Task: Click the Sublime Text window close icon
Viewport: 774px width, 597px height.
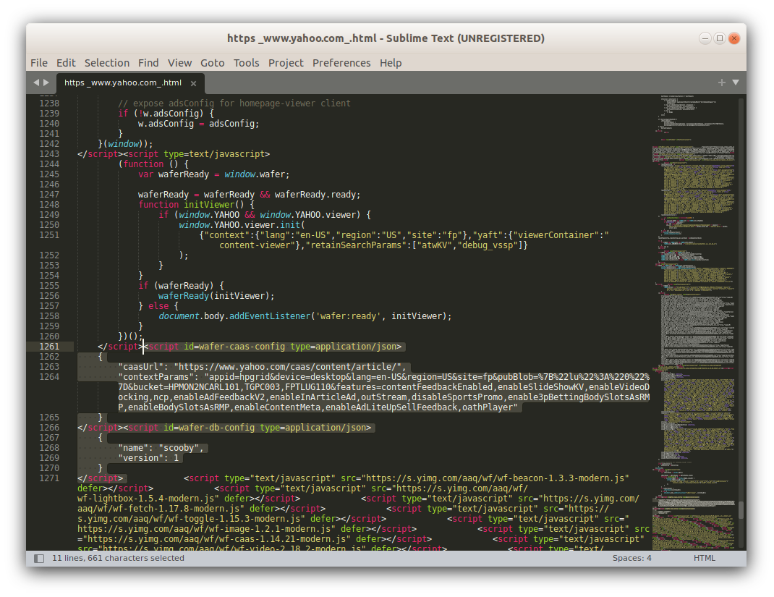Action: (733, 38)
